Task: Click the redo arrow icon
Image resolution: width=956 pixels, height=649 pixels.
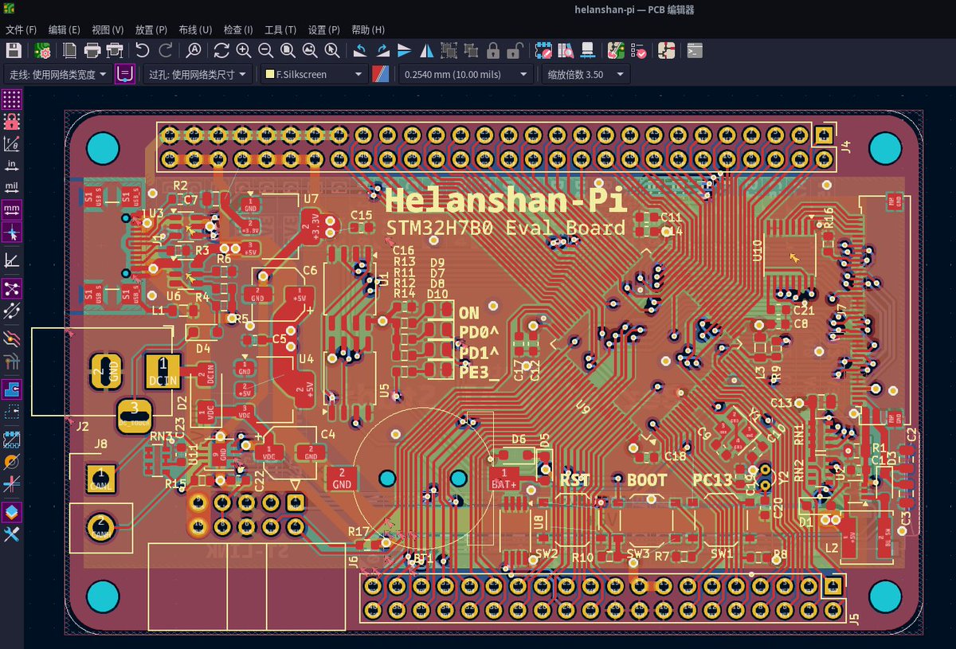Action: (165, 51)
